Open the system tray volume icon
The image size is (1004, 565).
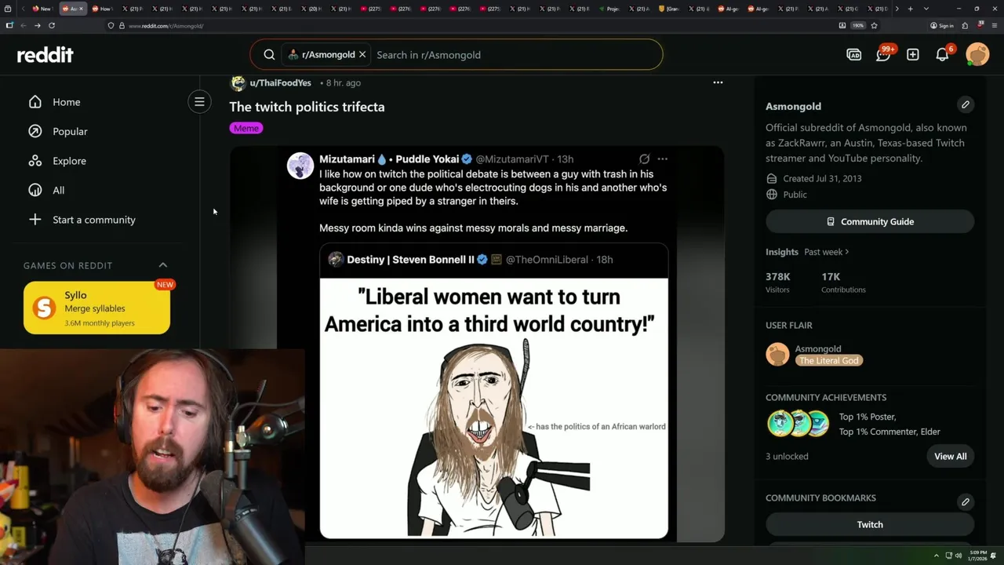pos(959,556)
